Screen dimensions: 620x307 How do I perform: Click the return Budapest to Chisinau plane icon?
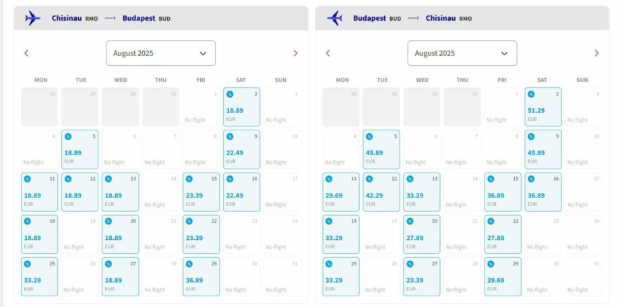[x=334, y=18]
